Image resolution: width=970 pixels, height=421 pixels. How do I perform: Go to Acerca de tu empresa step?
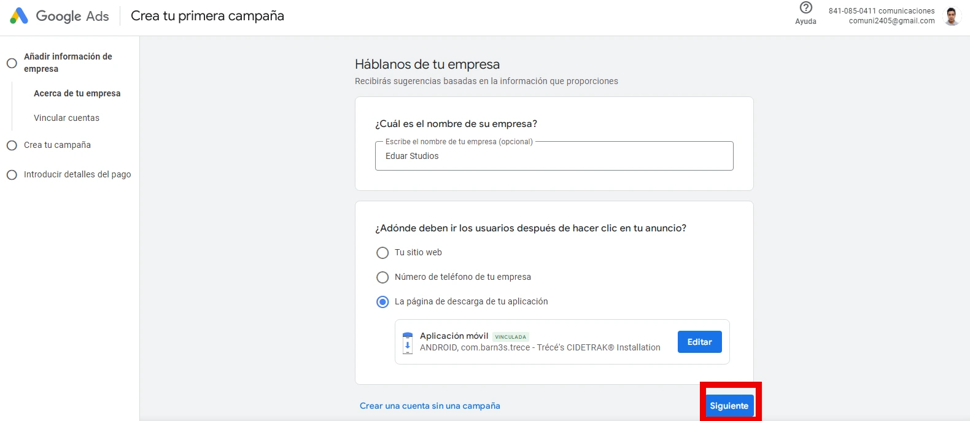[x=77, y=93]
